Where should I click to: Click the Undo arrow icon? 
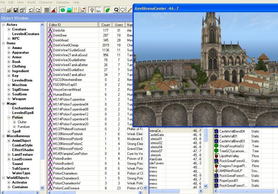point(31,10)
